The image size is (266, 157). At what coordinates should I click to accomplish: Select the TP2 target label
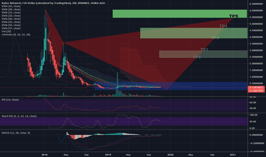204,50
